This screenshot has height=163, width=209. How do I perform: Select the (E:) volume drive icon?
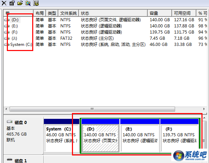7,26
